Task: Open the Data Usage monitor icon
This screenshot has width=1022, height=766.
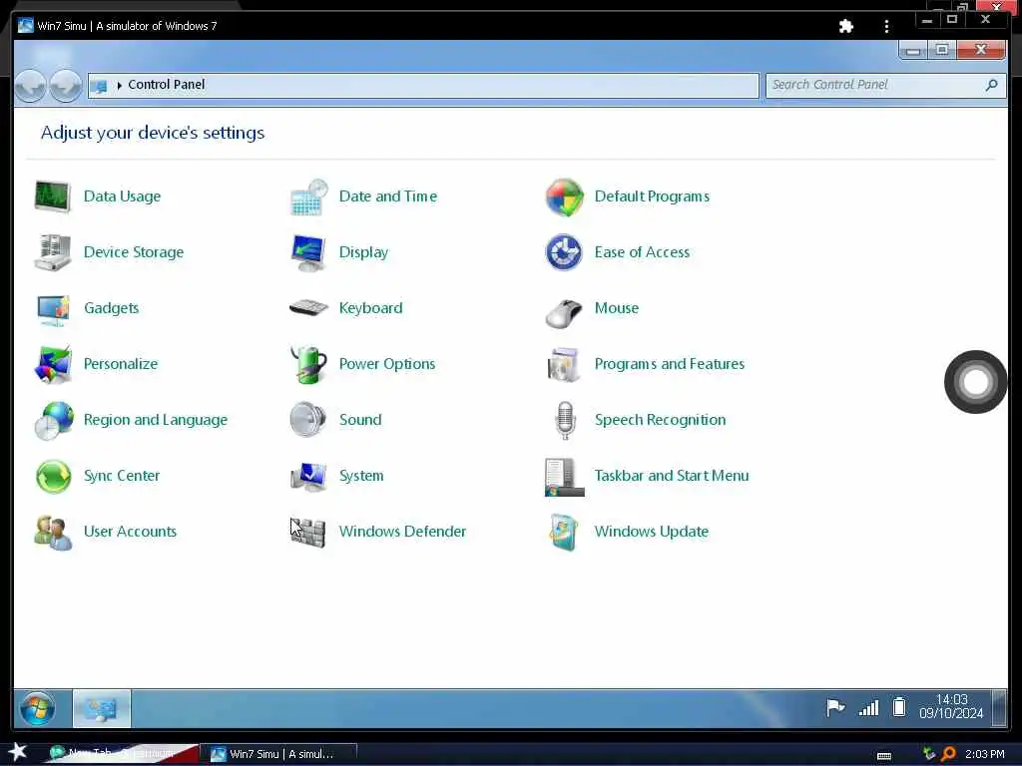Action: click(x=52, y=196)
